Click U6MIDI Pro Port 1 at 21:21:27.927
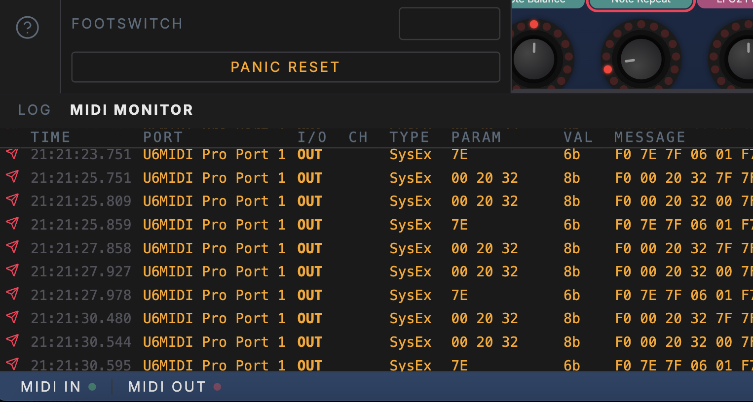 click(214, 271)
